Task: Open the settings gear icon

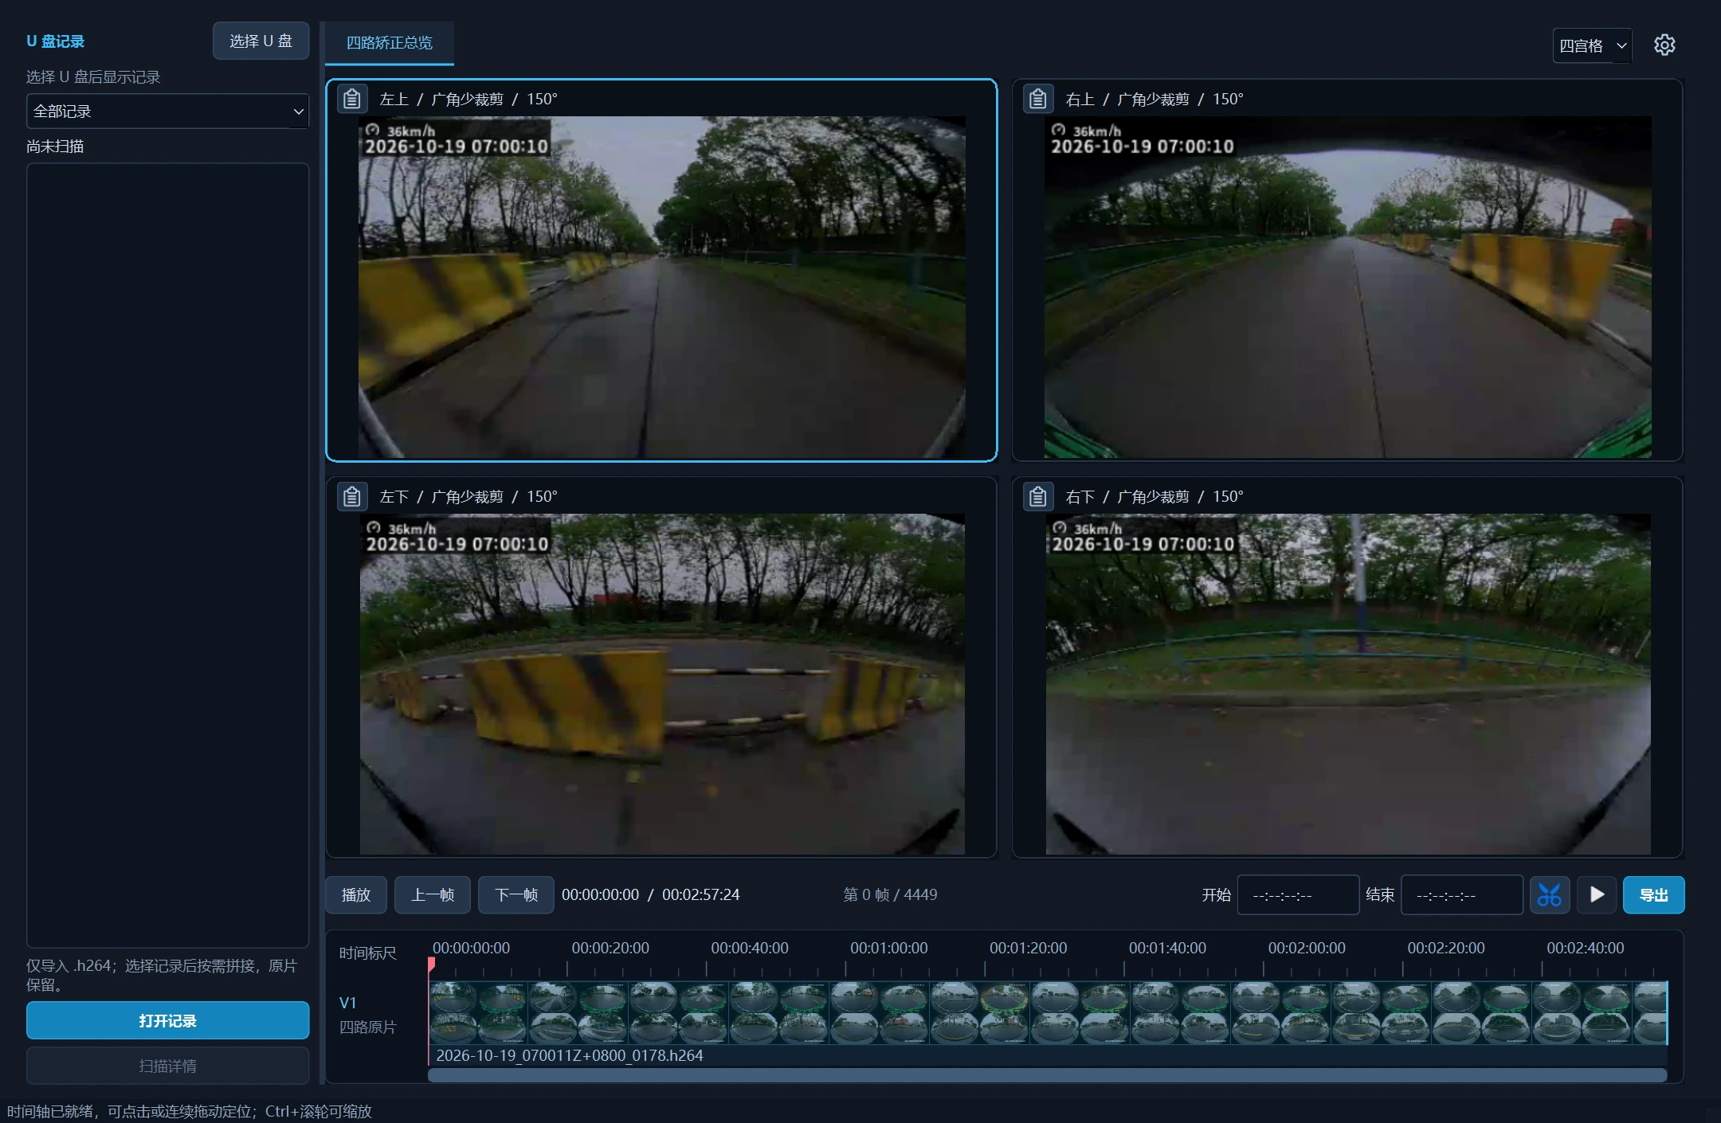Action: coord(1664,45)
